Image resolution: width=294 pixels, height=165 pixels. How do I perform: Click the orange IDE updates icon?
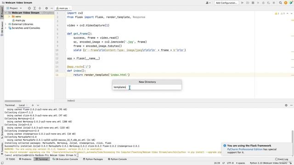[286, 3]
